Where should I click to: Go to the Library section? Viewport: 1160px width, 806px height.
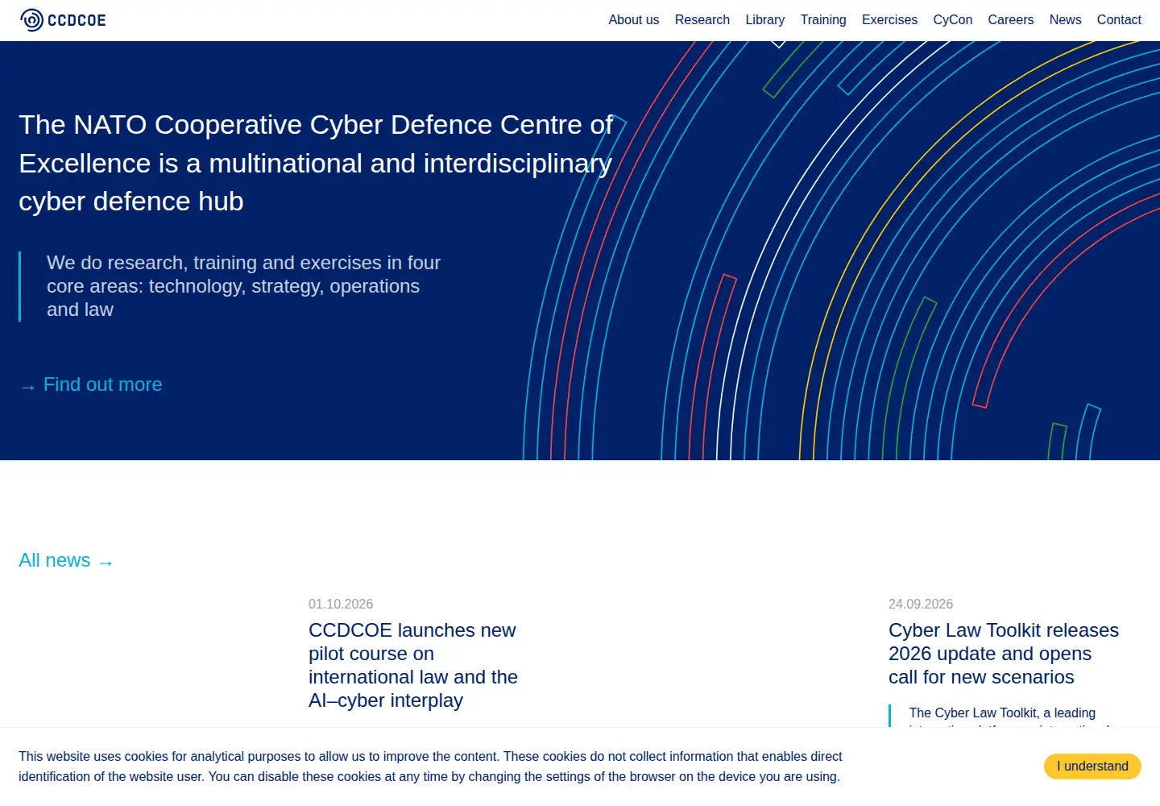tap(764, 20)
